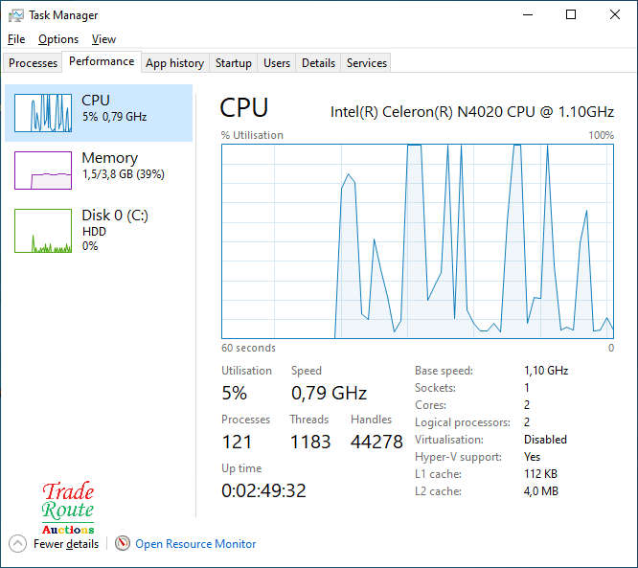
Task: Click the Resource Monitor gauge icon
Action: tap(122, 544)
